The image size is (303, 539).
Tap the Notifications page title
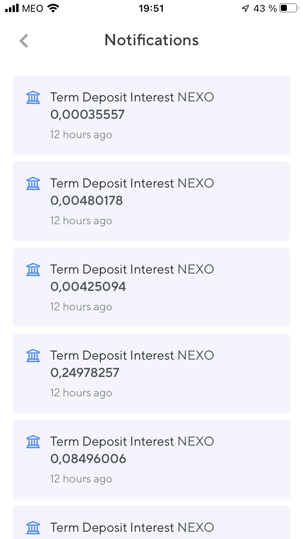point(151,40)
